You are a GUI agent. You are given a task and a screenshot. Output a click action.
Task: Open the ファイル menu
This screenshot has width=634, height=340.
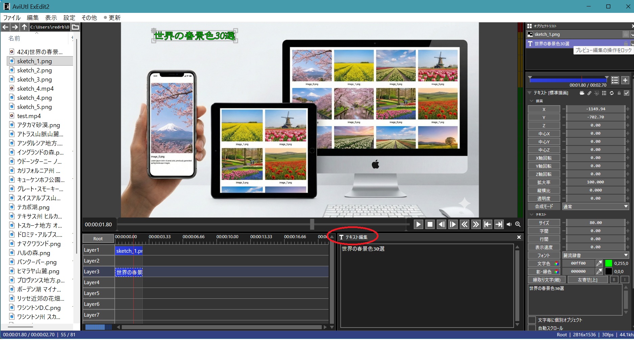click(x=12, y=18)
